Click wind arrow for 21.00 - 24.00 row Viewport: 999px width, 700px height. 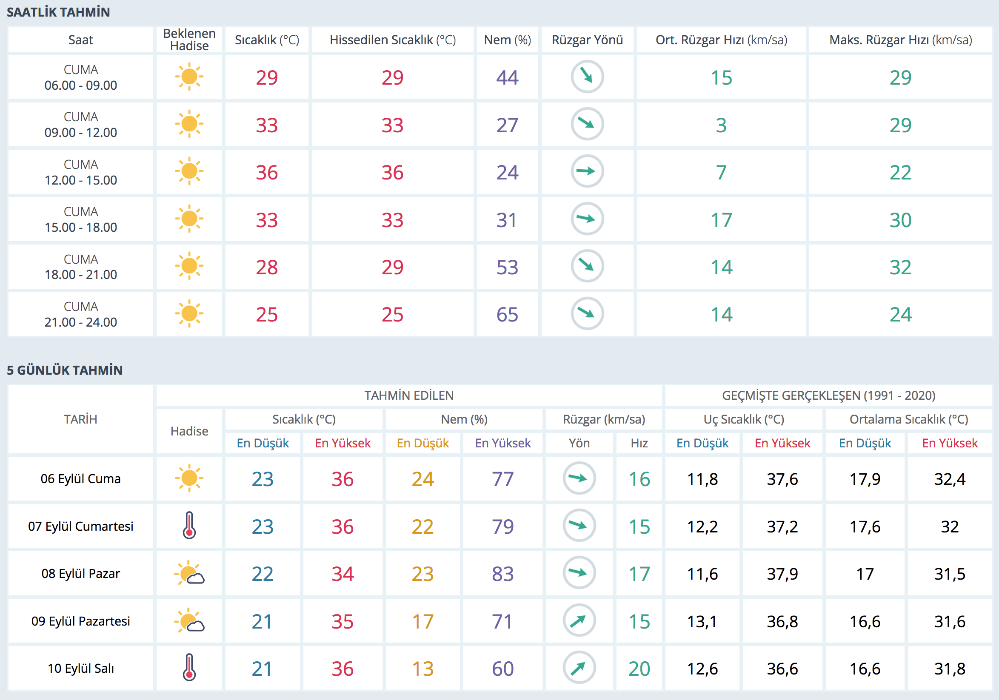point(587,313)
